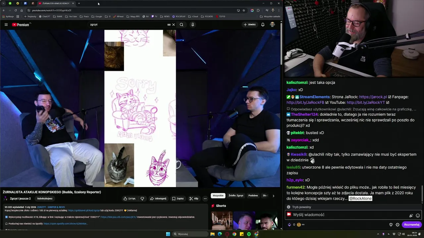Clear the YouTube search field with X
The width and height of the screenshot is (424, 238).
click(x=173, y=24)
